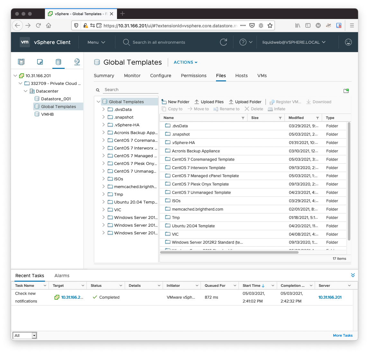Click the vSphere refresh icon

click(223, 42)
